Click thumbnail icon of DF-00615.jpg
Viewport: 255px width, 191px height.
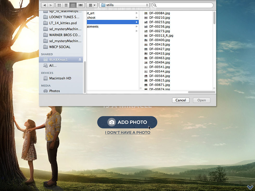pyautogui.click(x=146, y=80)
